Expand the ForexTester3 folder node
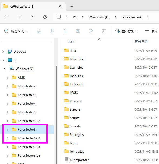The width and height of the screenshot is (159, 164). [7, 95]
